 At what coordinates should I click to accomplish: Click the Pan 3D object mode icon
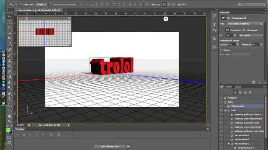pyautogui.click(x=174, y=5)
